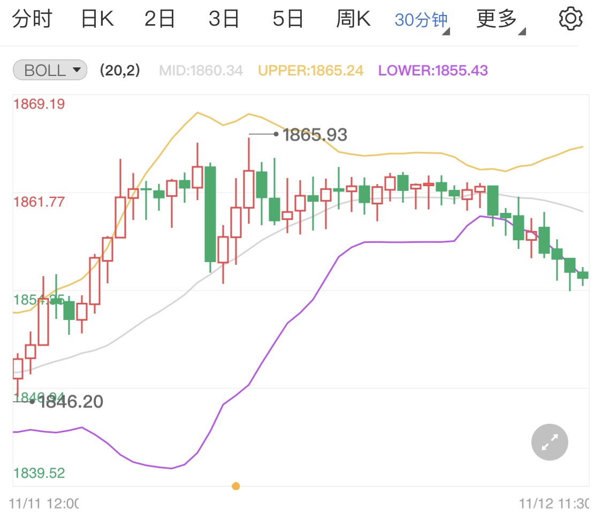Image resolution: width=602 pixels, height=520 pixels.
Task: Click the 1846.20 low price label
Action: tap(71, 402)
